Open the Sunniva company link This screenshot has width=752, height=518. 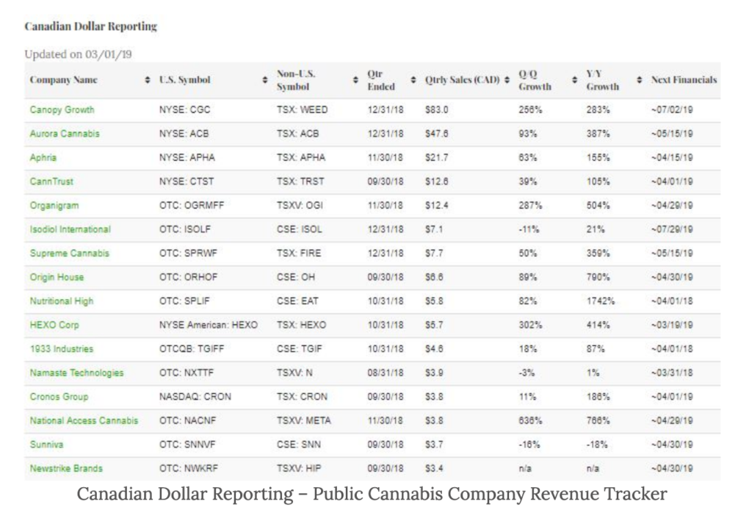(x=46, y=445)
